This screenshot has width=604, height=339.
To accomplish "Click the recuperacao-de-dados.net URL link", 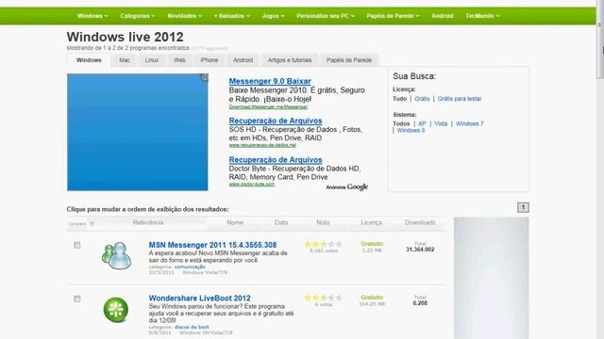I will coord(262,145).
